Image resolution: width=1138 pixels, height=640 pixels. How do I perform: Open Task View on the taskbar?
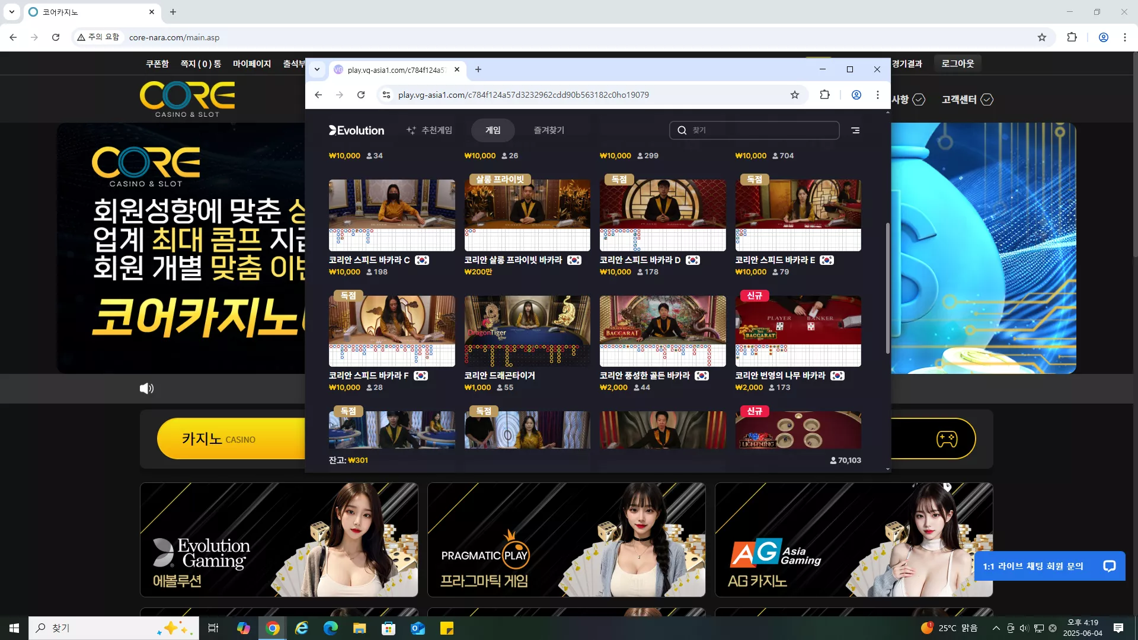[213, 628]
